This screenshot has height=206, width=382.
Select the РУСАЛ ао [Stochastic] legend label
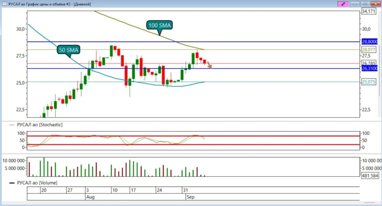[x=40, y=125]
